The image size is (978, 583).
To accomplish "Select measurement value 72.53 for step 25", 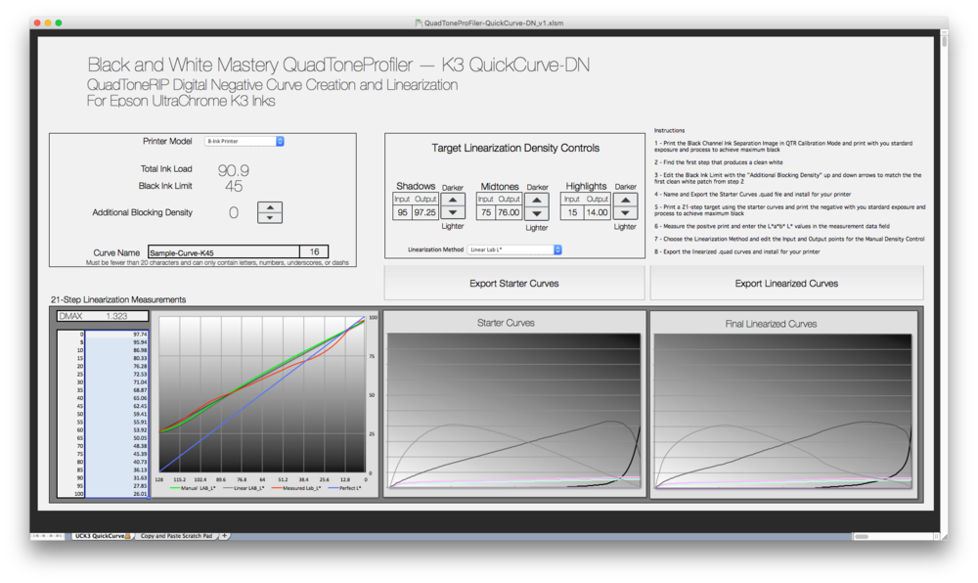I will coord(116,374).
